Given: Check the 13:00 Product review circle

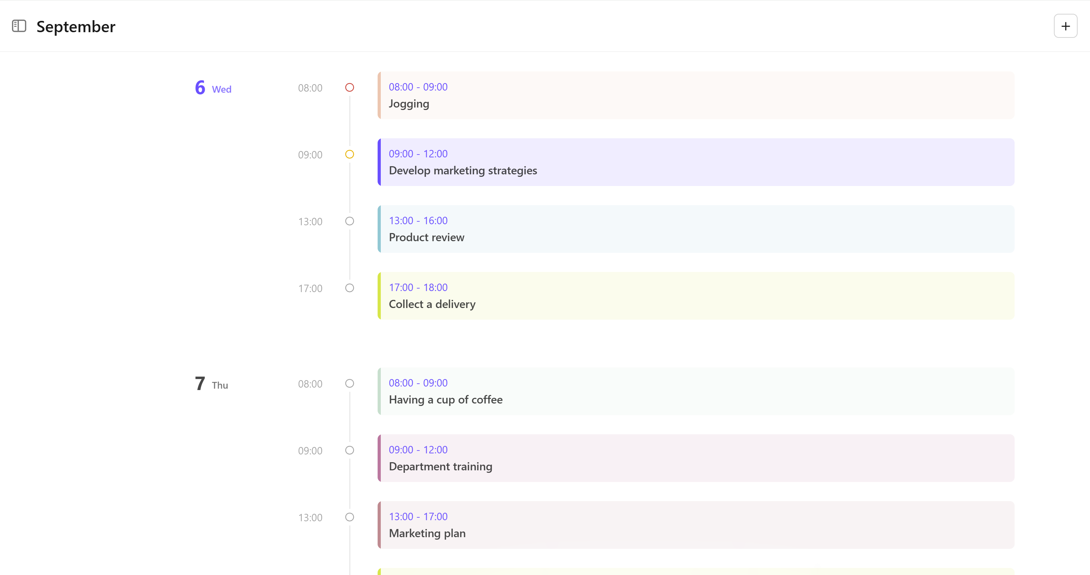Looking at the screenshot, I should pyautogui.click(x=350, y=221).
